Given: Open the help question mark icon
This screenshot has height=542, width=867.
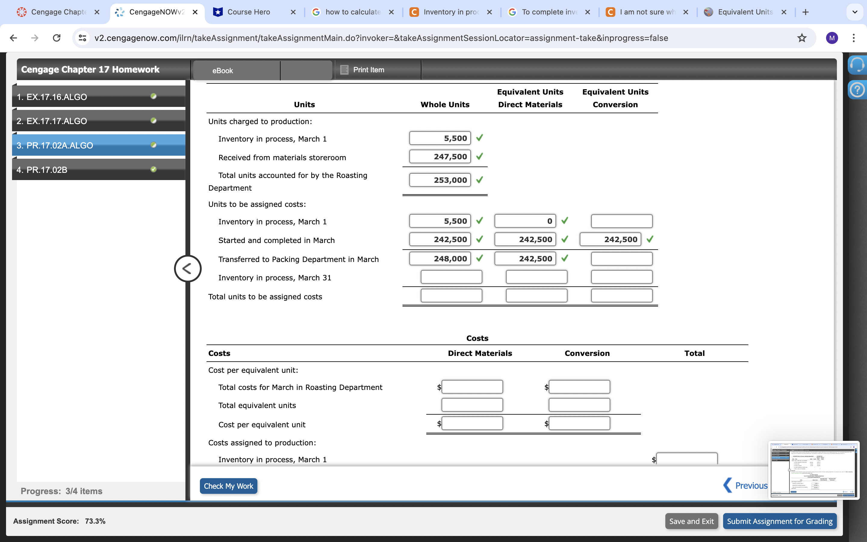Looking at the screenshot, I should coord(858,89).
